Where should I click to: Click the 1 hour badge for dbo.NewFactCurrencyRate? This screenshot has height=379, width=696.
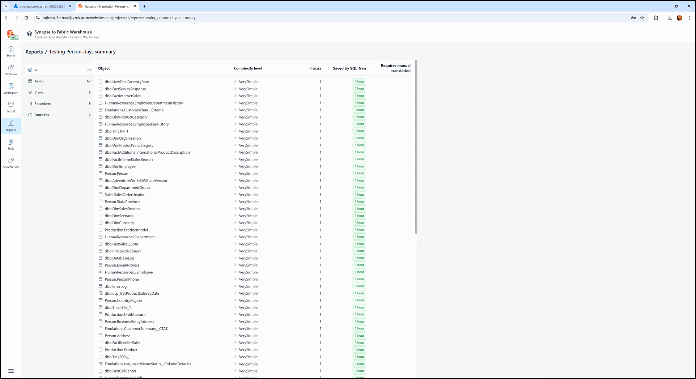359,82
